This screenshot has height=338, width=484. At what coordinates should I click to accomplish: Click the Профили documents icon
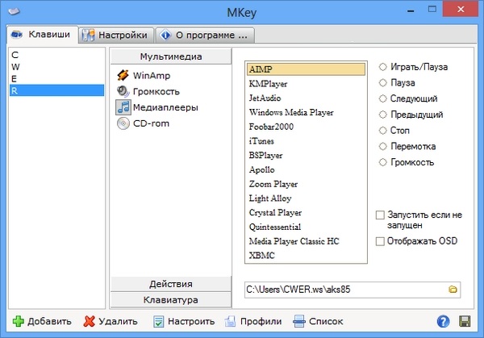[230, 321]
